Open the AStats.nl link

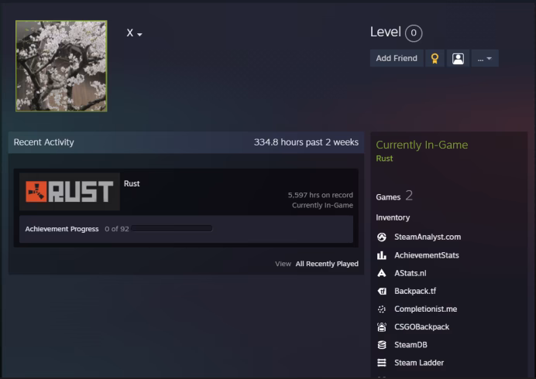(411, 273)
